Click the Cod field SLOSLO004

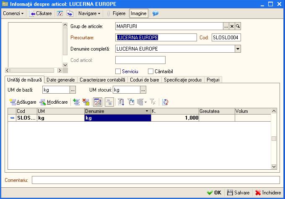point(226,38)
